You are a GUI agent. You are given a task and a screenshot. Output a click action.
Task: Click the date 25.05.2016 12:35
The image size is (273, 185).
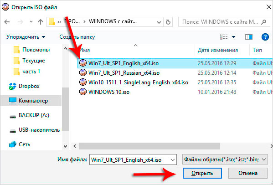(217, 82)
